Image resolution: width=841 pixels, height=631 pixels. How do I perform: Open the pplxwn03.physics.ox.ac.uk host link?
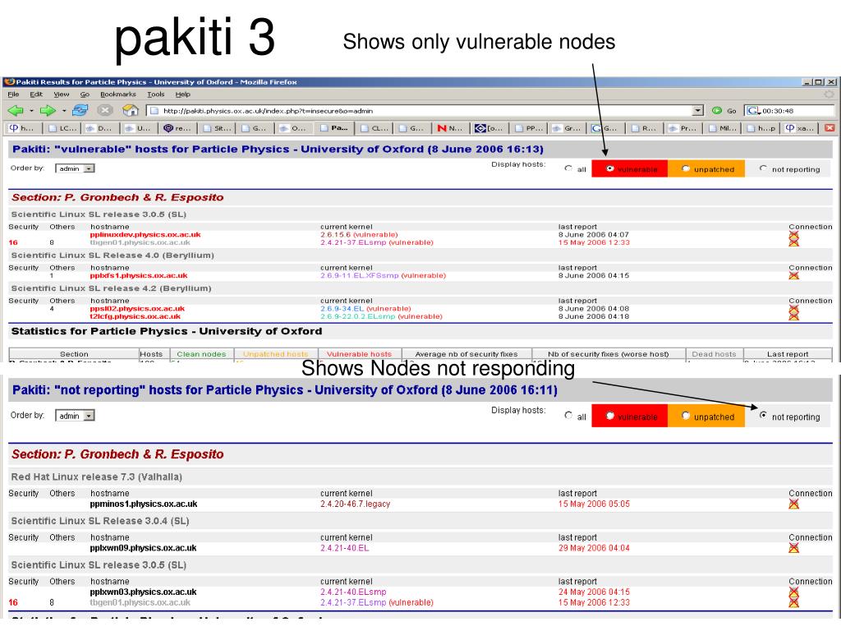pyautogui.click(x=143, y=592)
